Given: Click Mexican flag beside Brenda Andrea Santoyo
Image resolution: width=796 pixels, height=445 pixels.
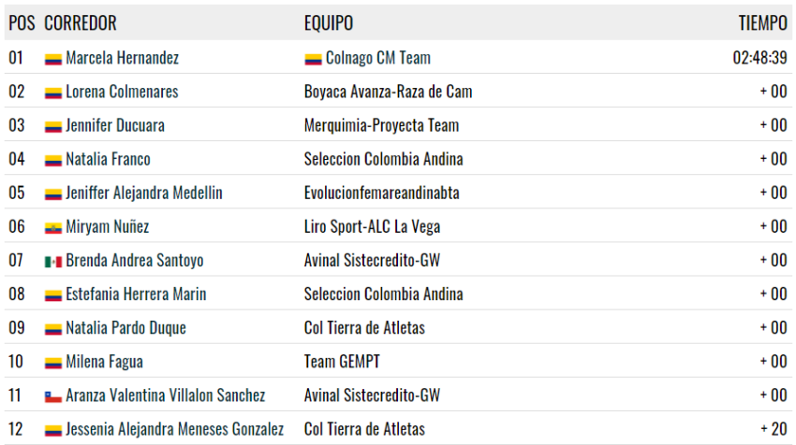Looking at the screenshot, I should [x=53, y=262].
